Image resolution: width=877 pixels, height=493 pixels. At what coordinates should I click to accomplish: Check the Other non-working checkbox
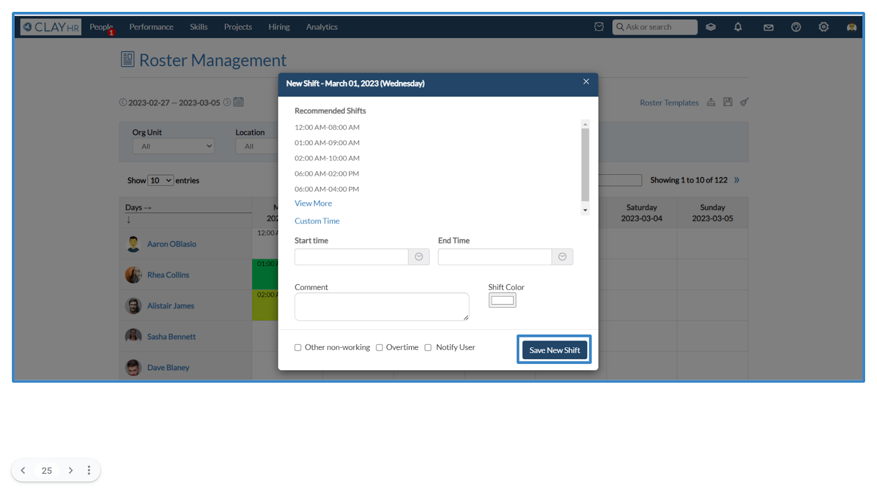pos(298,347)
